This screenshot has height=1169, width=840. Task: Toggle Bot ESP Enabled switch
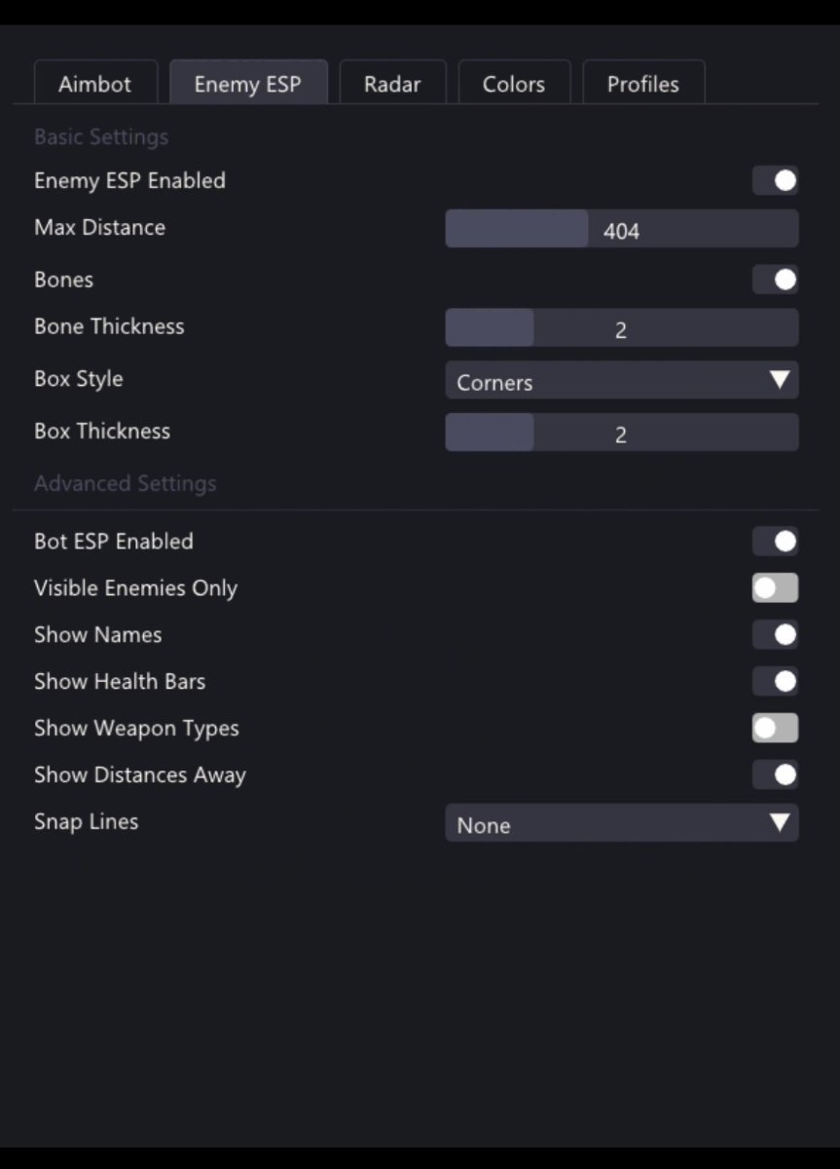coord(775,542)
